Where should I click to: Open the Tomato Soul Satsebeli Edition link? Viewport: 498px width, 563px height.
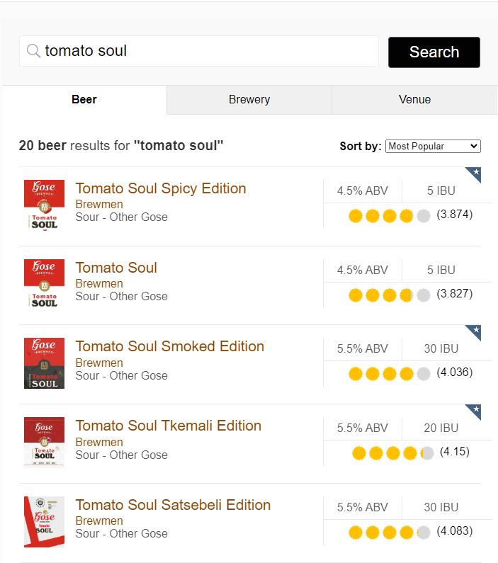pyautogui.click(x=173, y=505)
